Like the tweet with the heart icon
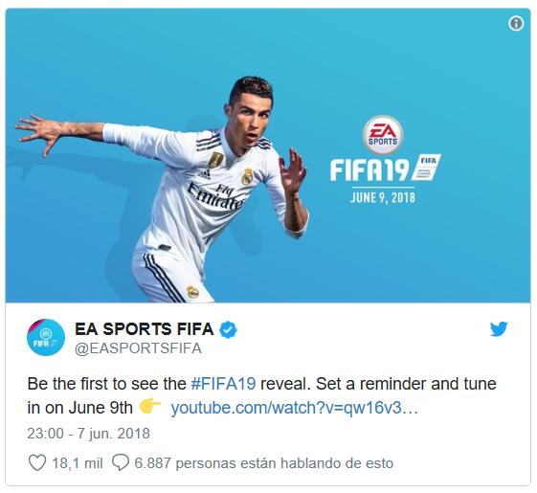This screenshot has height=493, width=537. point(37,463)
